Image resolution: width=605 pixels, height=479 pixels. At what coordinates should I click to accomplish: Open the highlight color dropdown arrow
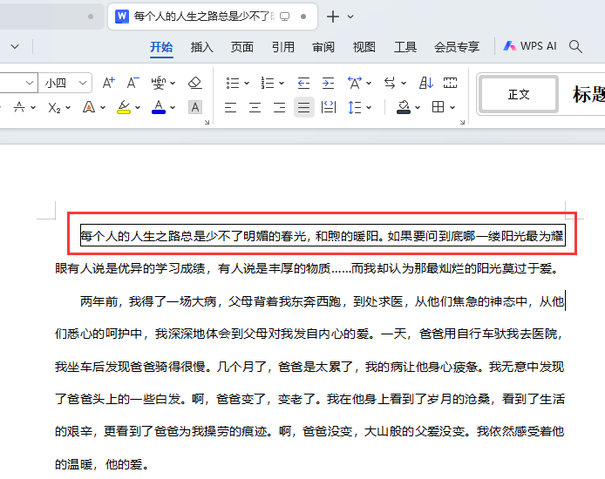(138, 107)
